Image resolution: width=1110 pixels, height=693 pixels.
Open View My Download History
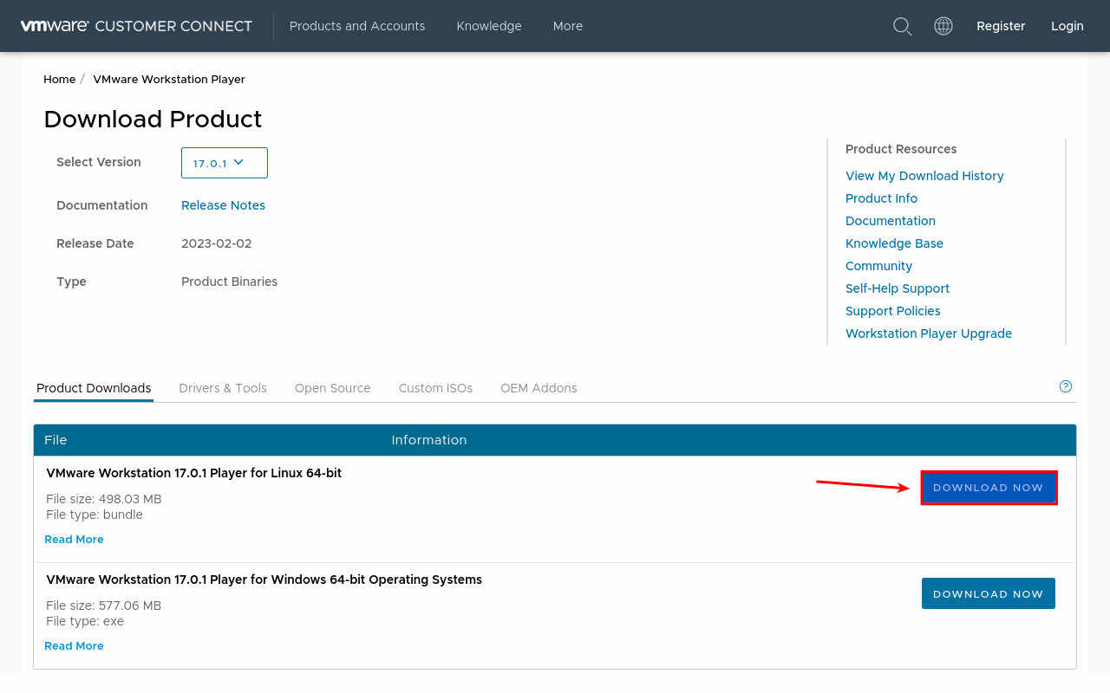pyautogui.click(x=924, y=176)
